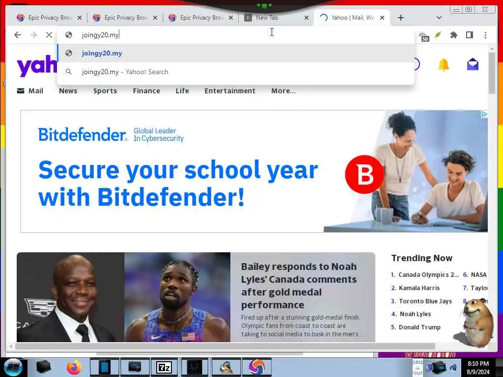This screenshot has height=377, width=503.
Task: Open the blue phone taskbar icon
Action: (x=104, y=367)
